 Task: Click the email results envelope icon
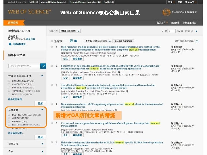pos(76,41)
